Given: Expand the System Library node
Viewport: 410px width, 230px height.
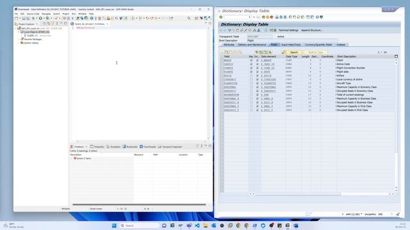Looking at the screenshot, I should point(19,43).
